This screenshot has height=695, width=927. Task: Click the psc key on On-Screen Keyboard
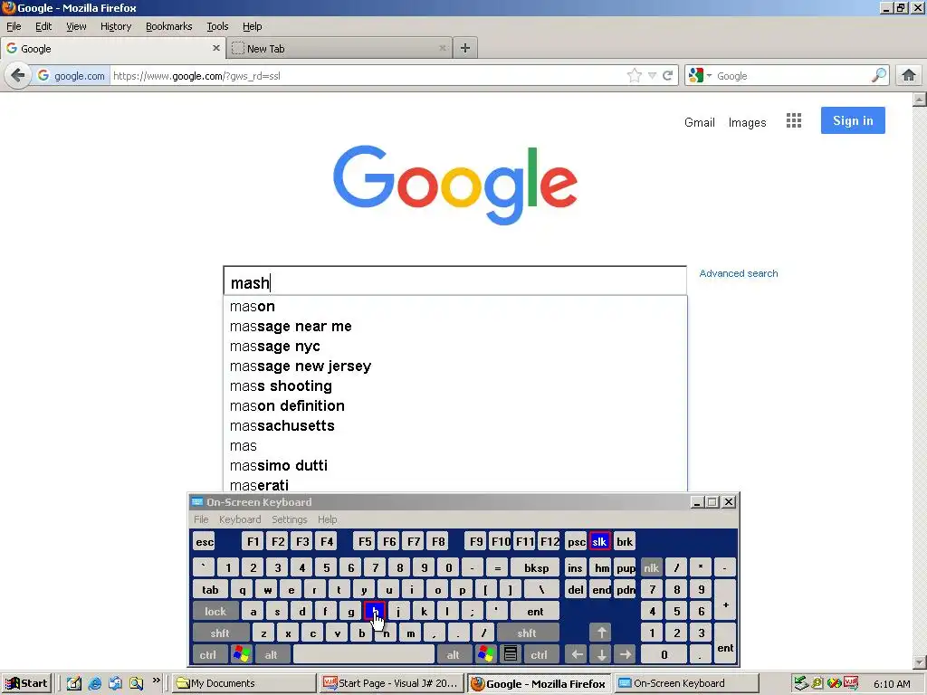[576, 541]
